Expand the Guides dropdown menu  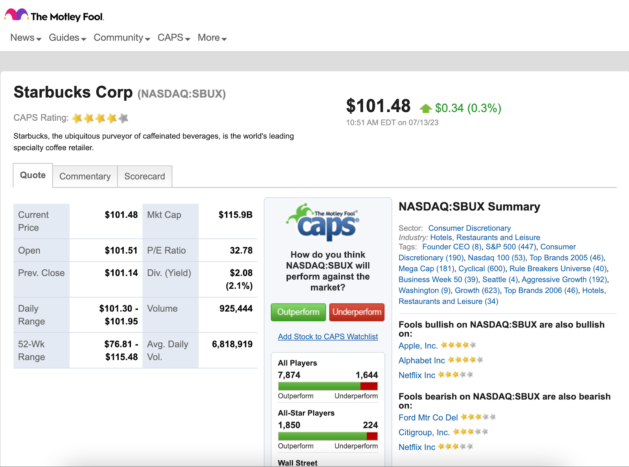pos(68,38)
